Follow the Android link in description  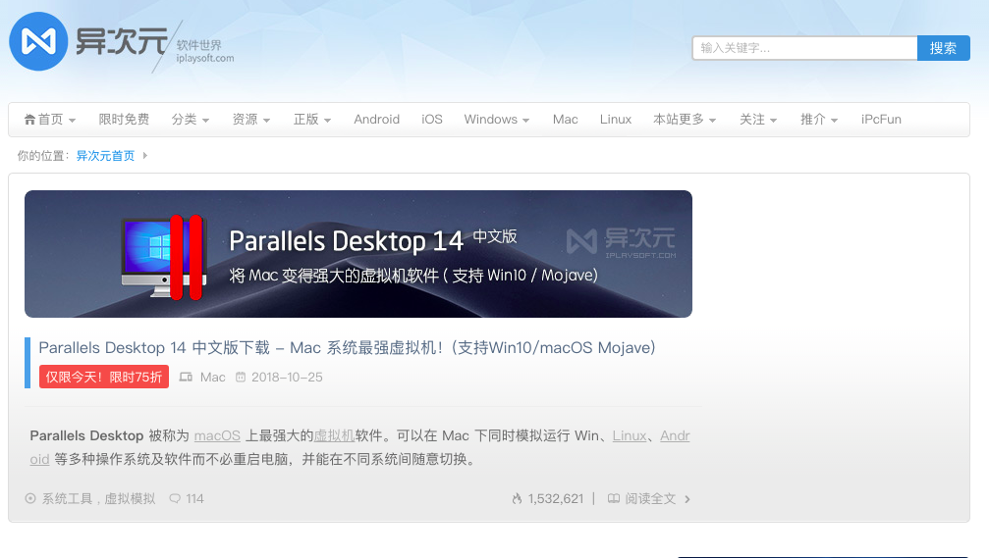tap(675, 435)
